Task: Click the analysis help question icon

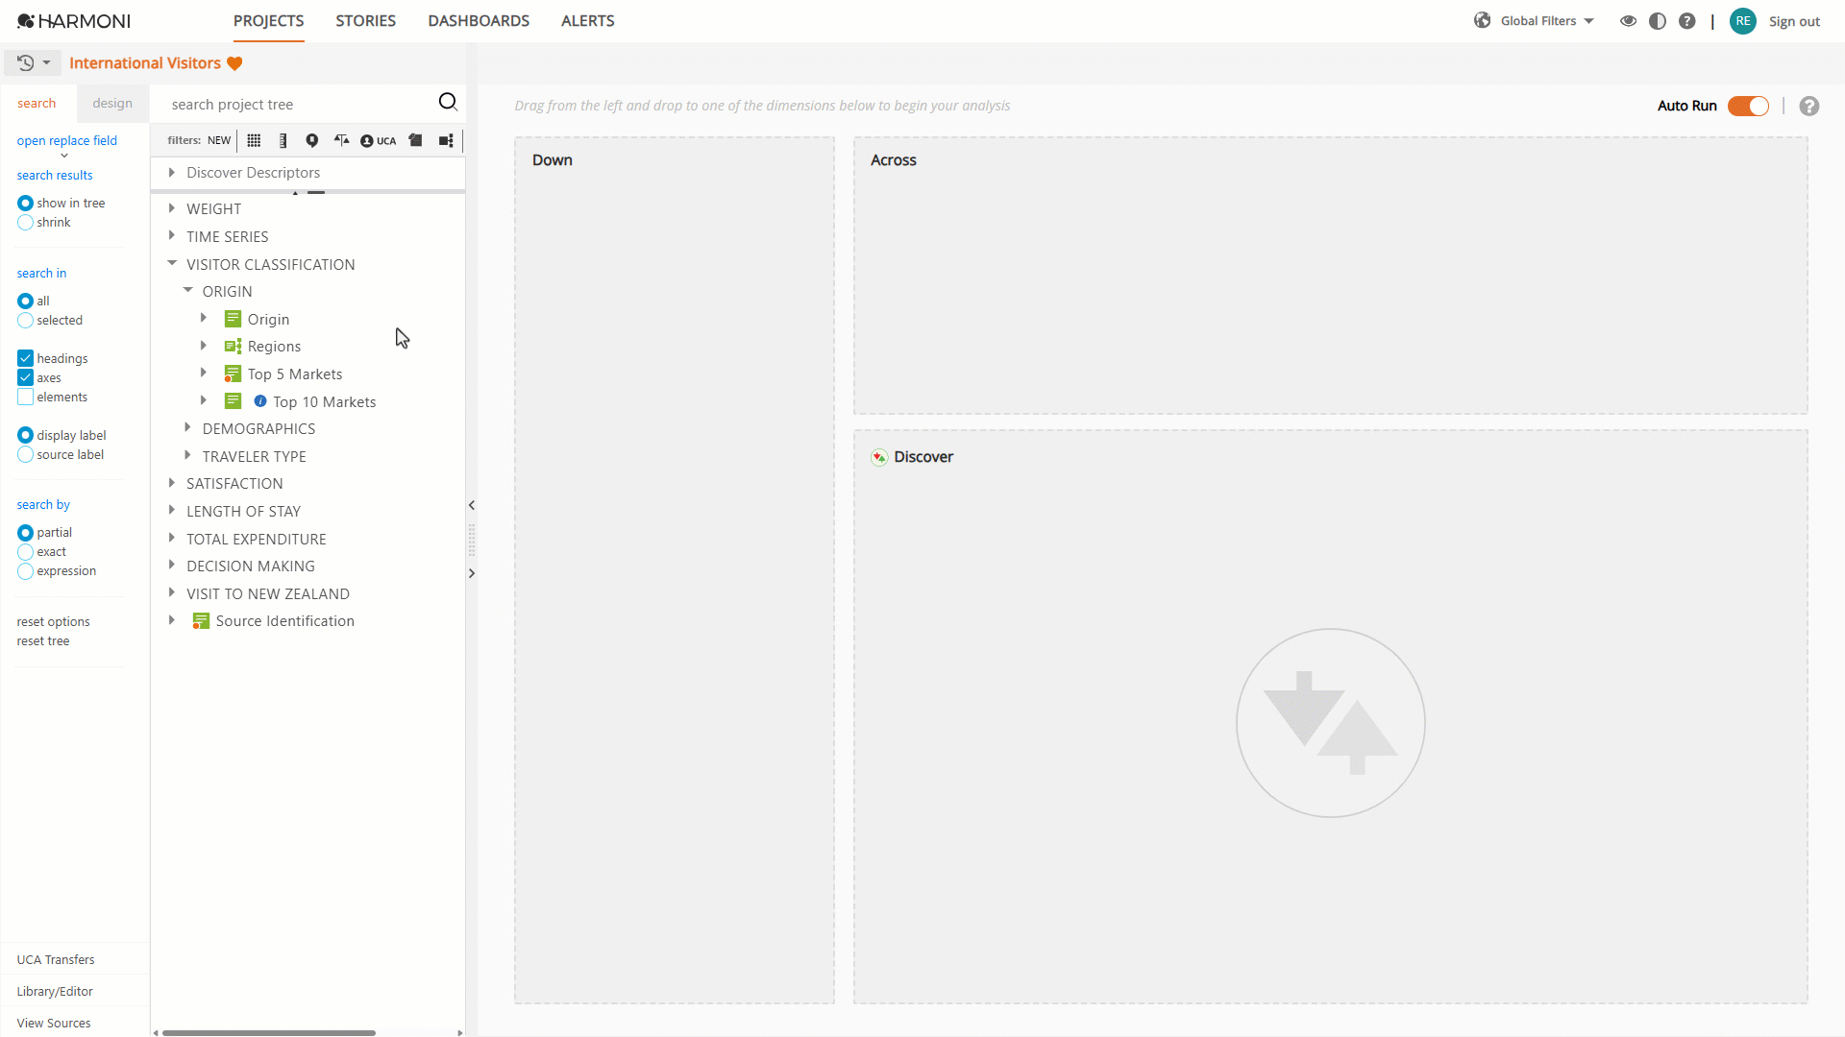Action: [x=1809, y=107]
